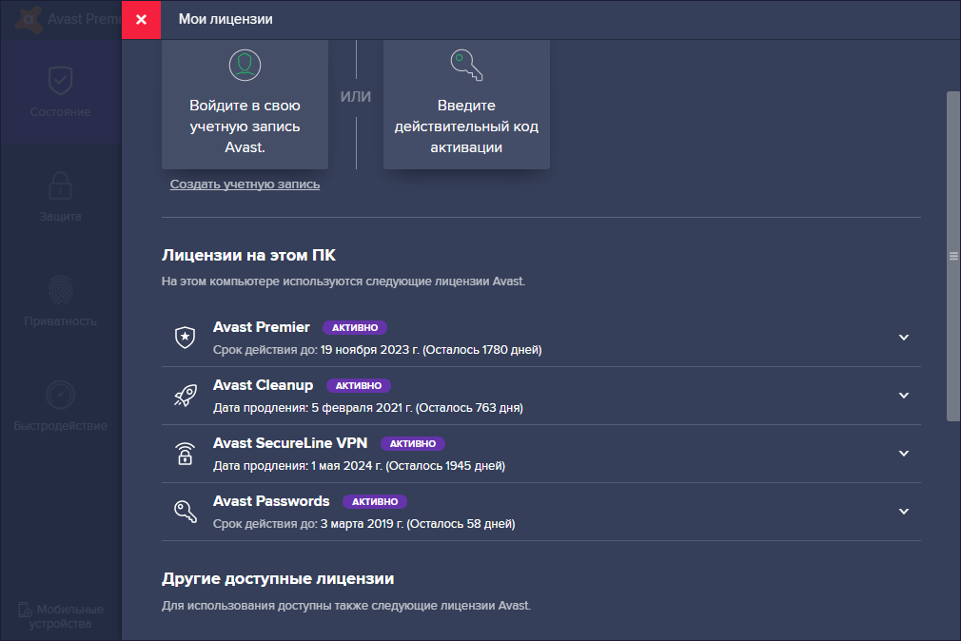Viewport: 961px width, 641px height.
Task: Close the My Licenses panel
Action: pyautogui.click(x=142, y=19)
